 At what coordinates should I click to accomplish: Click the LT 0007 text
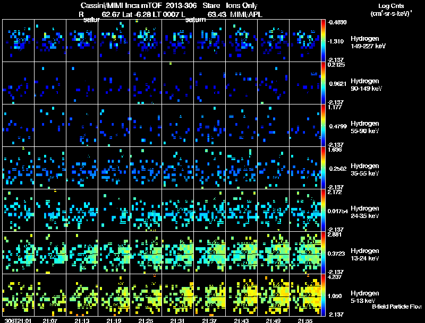[165, 14]
